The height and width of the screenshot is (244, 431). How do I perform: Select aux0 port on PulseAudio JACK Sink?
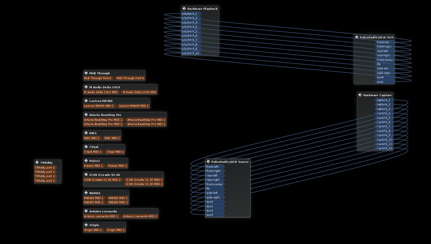385,77
